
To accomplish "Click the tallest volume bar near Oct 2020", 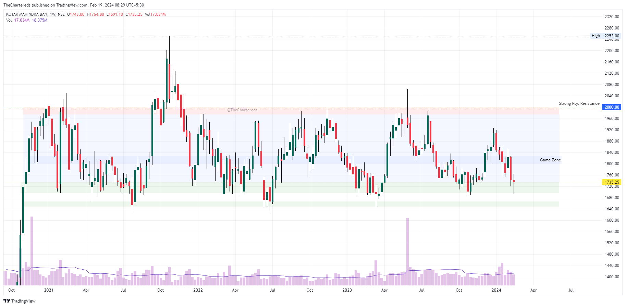I will [32, 251].
